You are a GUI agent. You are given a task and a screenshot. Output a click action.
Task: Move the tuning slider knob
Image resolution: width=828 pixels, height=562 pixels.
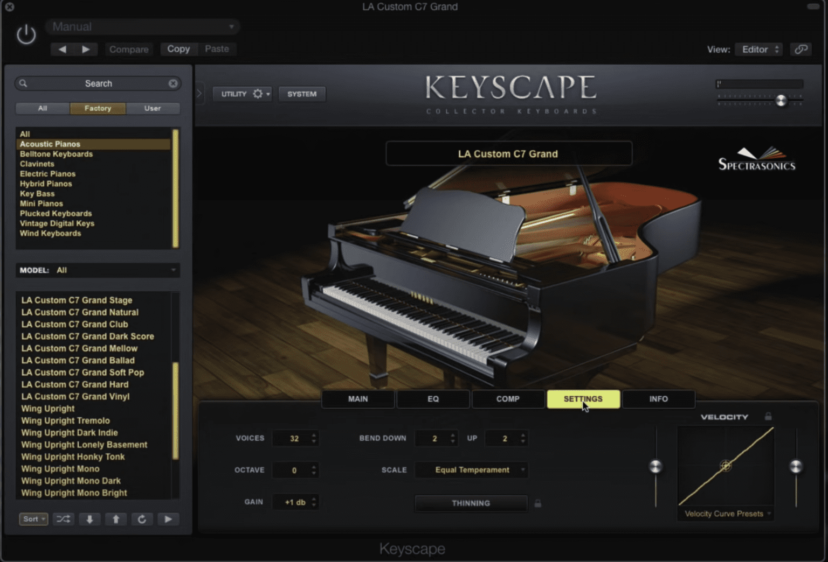point(781,101)
